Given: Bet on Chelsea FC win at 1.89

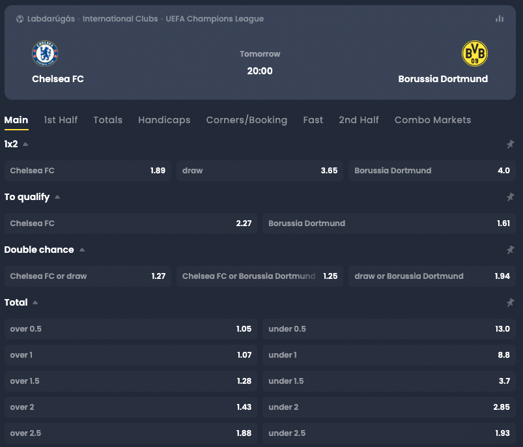Looking at the screenshot, I should coord(88,171).
